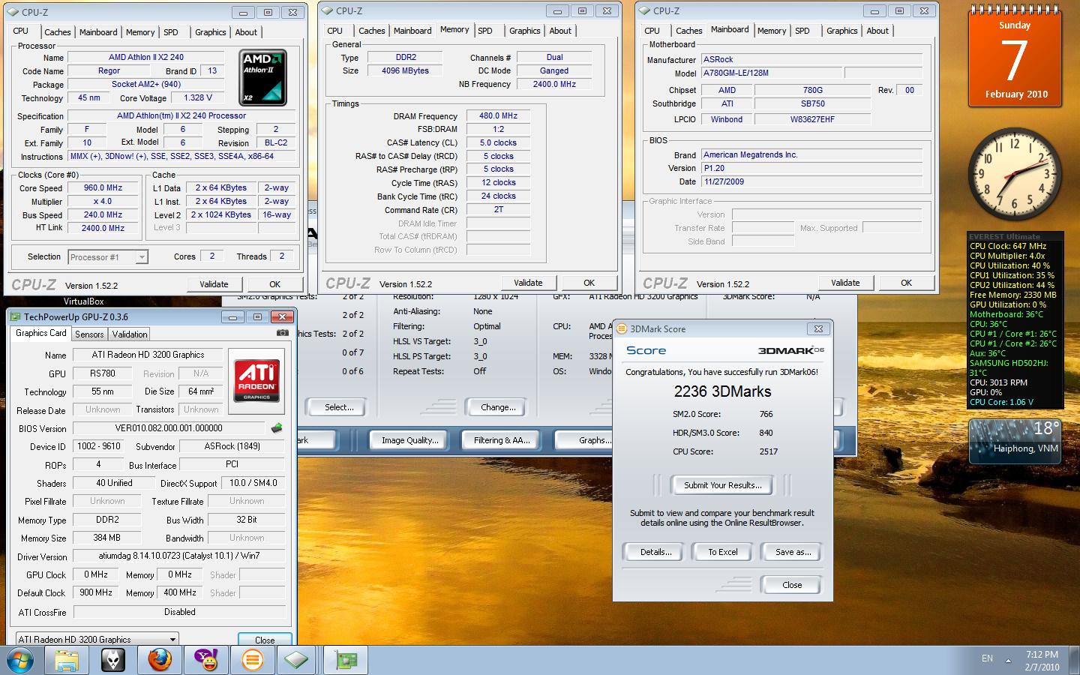
Task: Launch Firefox from the taskbar
Action: pyautogui.click(x=160, y=661)
